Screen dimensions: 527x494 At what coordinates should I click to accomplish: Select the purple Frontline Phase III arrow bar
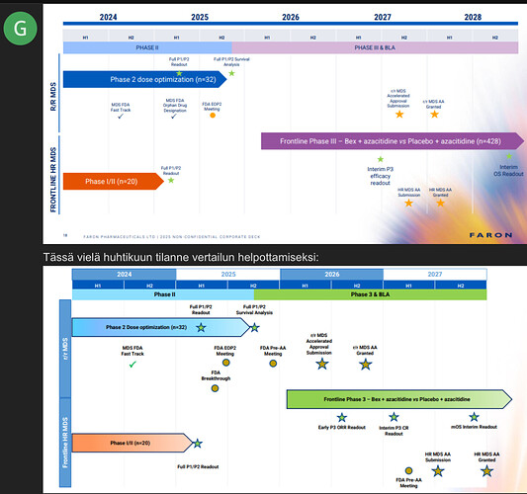click(393, 141)
